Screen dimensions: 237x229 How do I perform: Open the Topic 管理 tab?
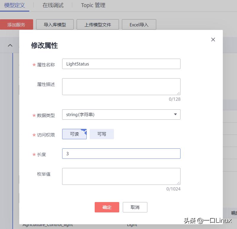(x=93, y=5)
